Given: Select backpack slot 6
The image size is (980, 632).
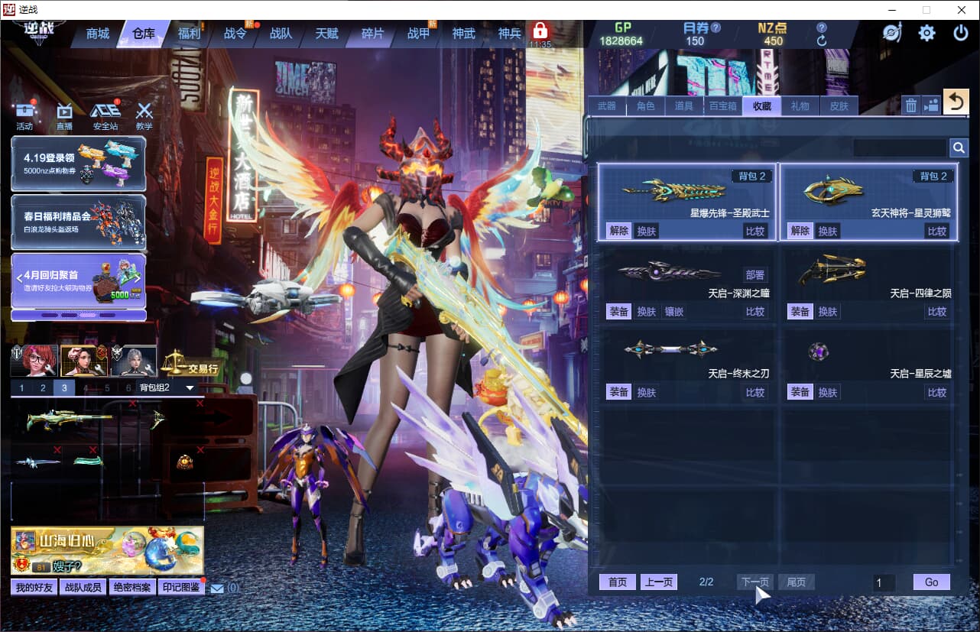Looking at the screenshot, I should [x=128, y=388].
